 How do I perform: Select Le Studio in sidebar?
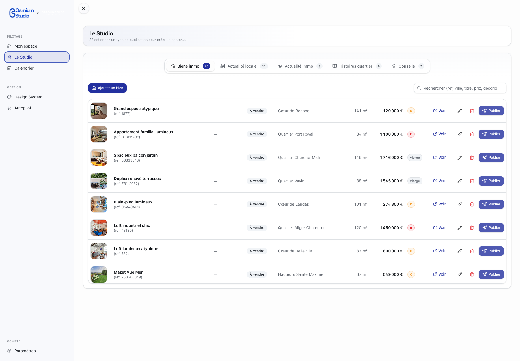point(37,57)
